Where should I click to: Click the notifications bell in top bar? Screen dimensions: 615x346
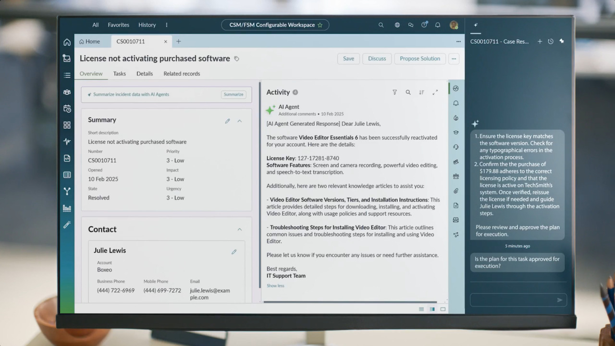pos(438,25)
